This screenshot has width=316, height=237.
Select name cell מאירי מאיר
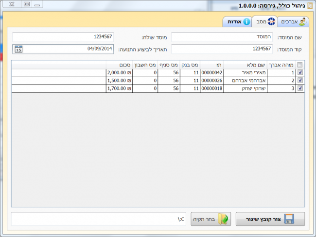tap(245, 73)
